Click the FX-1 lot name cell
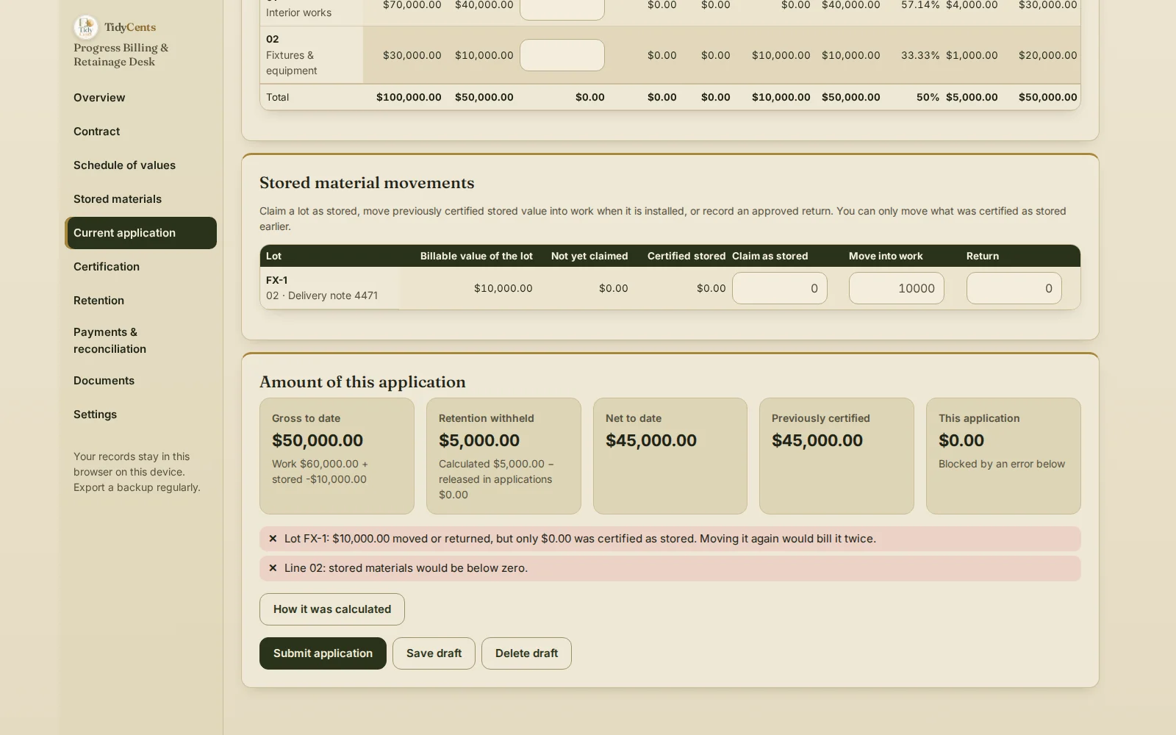The image size is (1176, 735). point(329,288)
